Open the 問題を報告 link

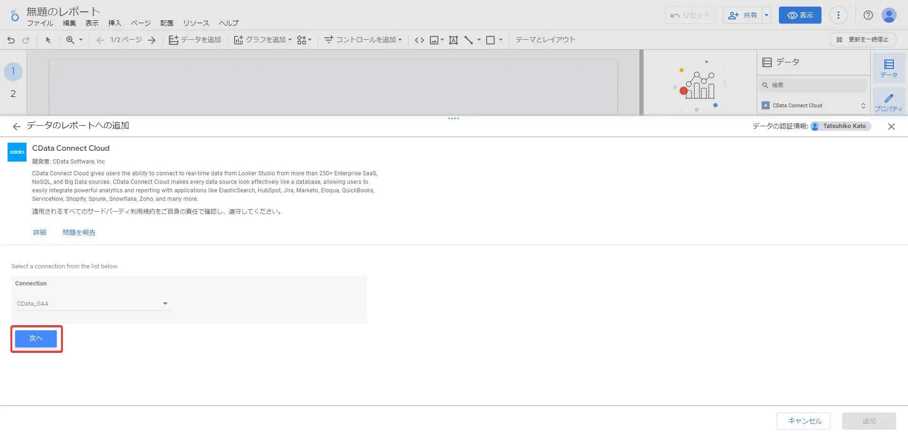79,232
